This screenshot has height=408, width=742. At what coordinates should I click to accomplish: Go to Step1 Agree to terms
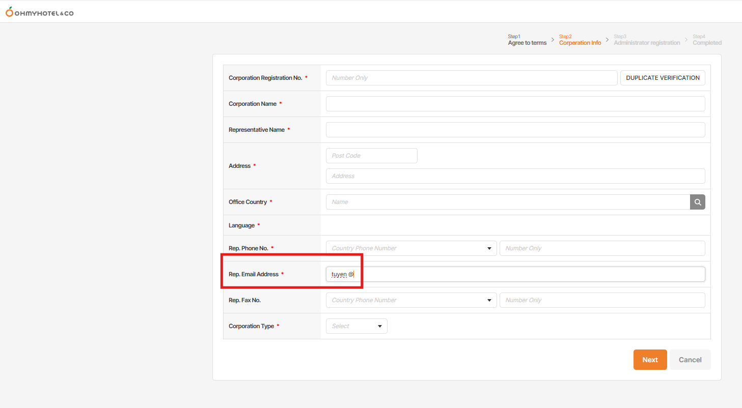[x=527, y=40]
